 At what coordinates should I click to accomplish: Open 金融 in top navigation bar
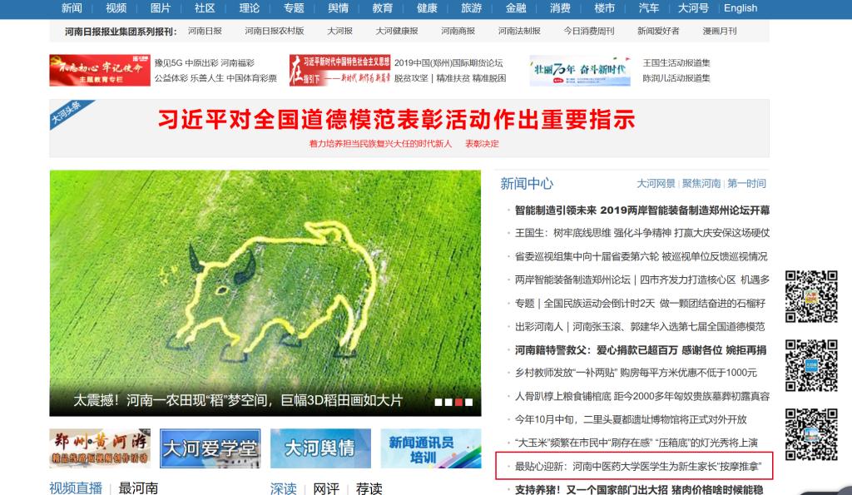point(516,8)
